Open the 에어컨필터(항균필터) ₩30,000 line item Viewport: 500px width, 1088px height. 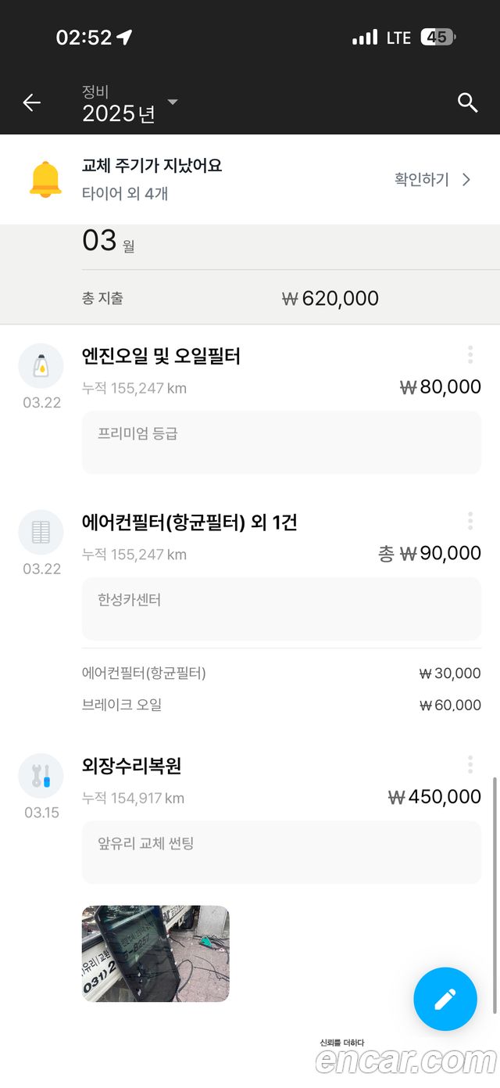pos(281,673)
